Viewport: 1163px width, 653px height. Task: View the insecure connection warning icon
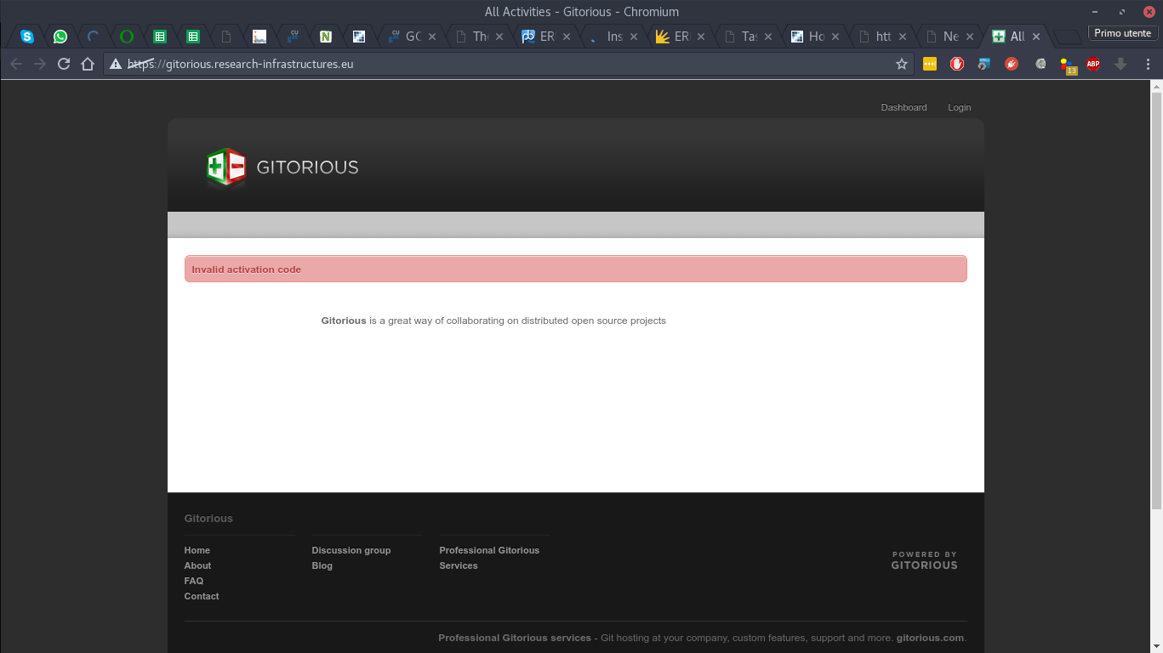[116, 64]
